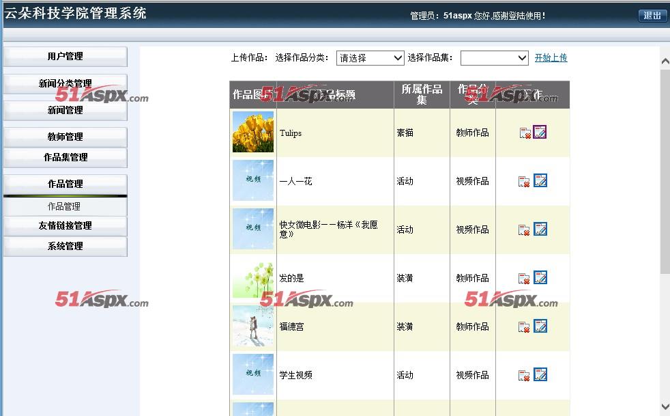Image resolution: width=670 pixels, height=416 pixels.
Task: Delete the 快女微电影 video entry
Action: 524,230
